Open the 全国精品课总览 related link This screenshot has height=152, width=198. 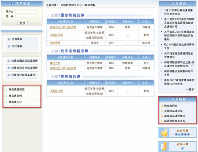point(173,111)
